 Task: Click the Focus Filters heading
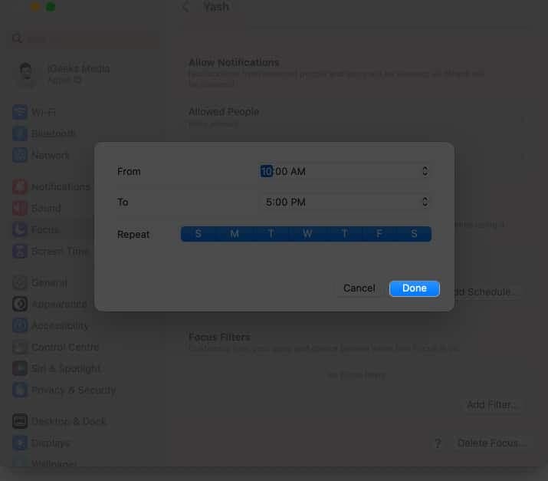[x=219, y=337]
